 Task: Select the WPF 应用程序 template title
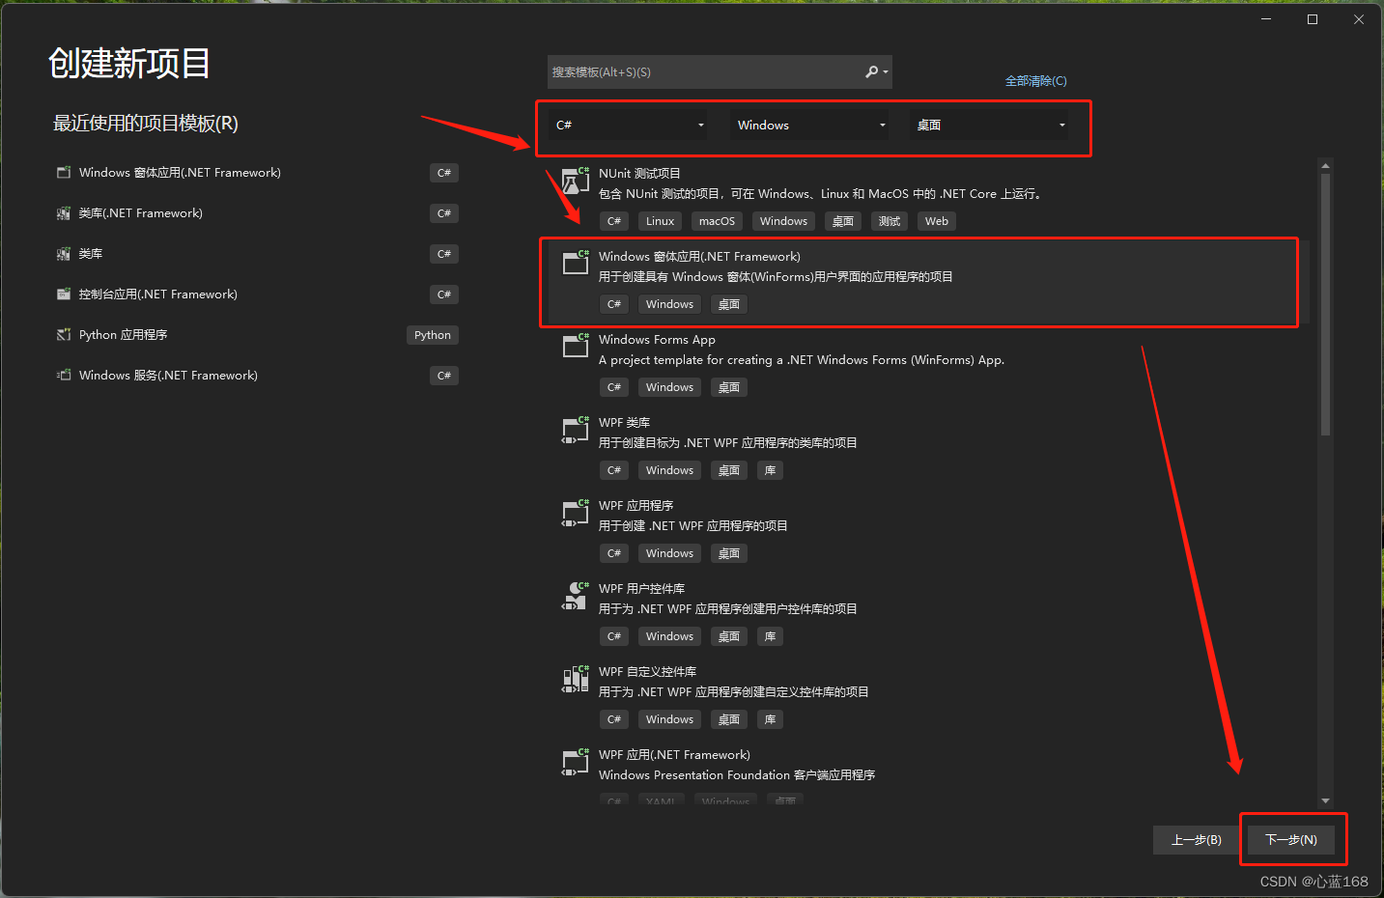636,506
